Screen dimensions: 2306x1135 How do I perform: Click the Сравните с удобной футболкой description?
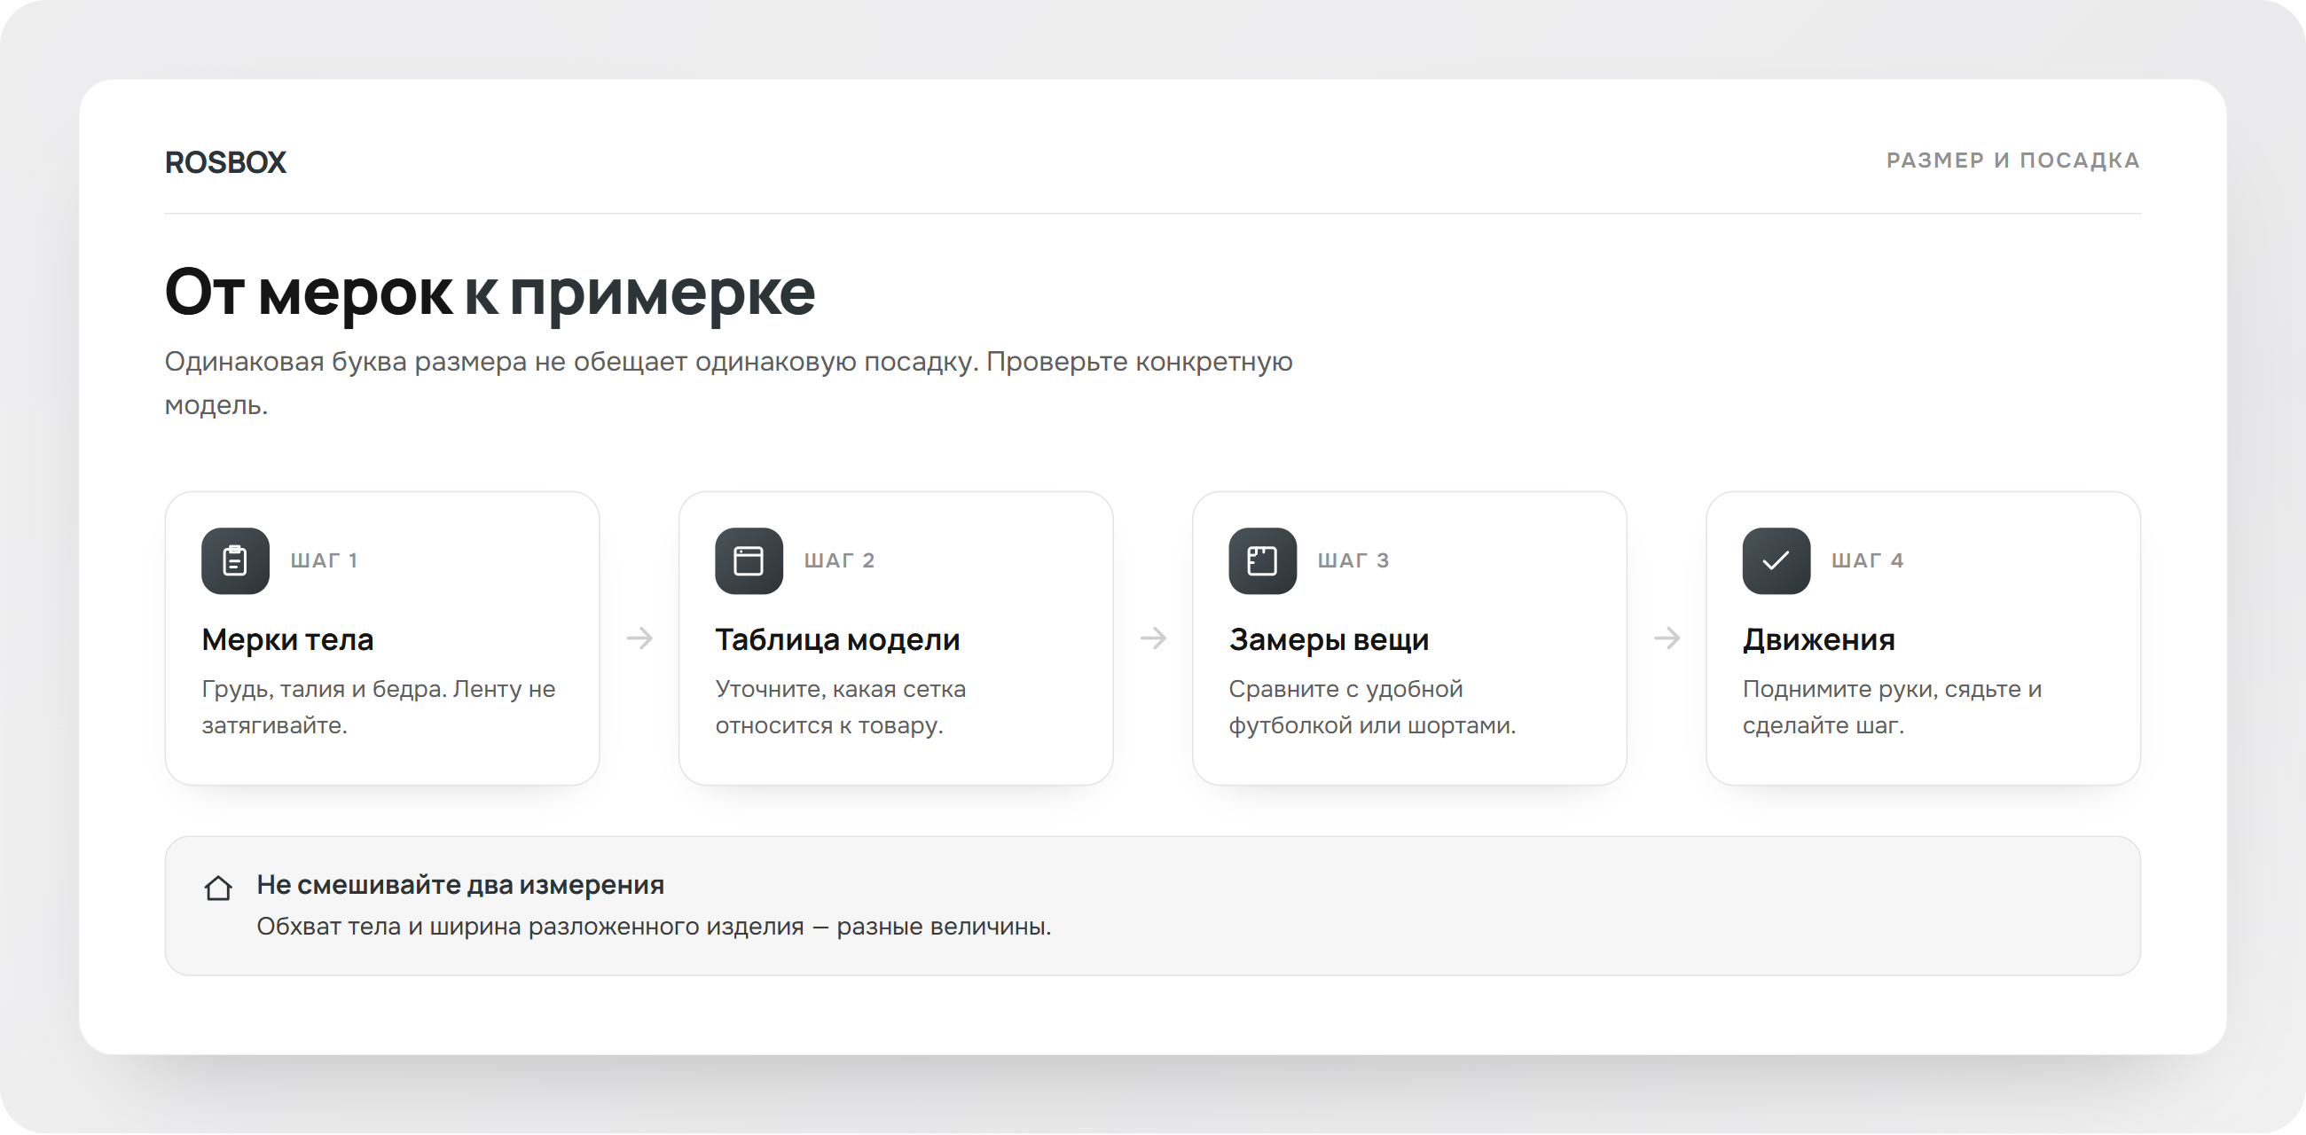coord(1371,707)
